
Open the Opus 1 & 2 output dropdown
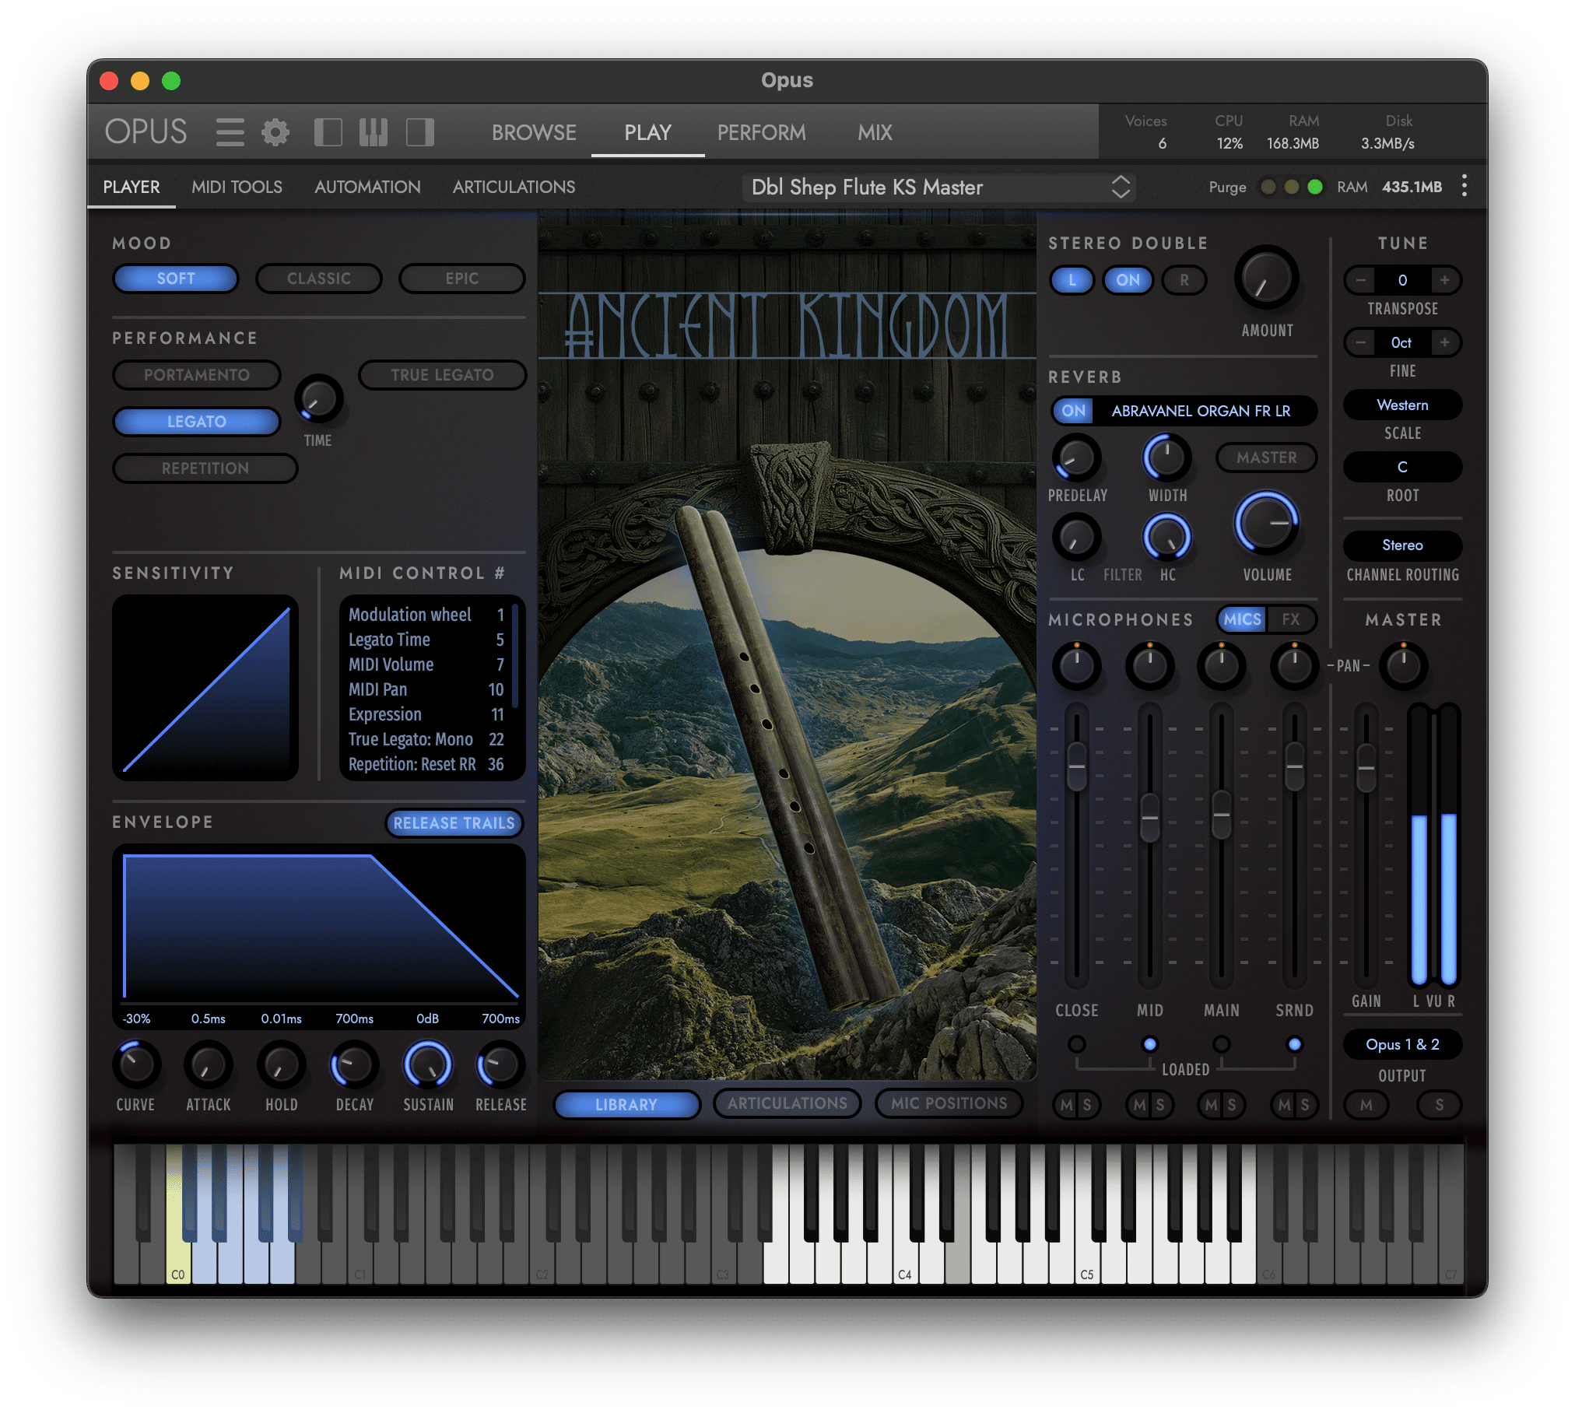tap(1402, 1044)
